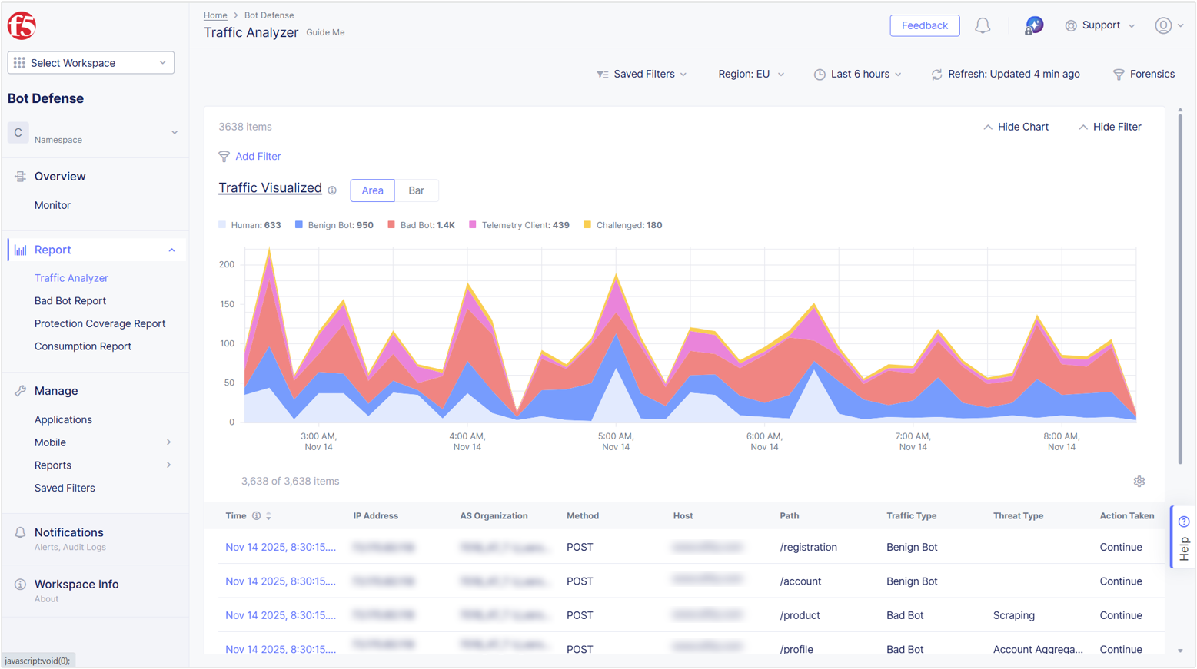1197x669 pixels.
Task: Select the Report icon in the sidebar
Action: click(x=19, y=249)
